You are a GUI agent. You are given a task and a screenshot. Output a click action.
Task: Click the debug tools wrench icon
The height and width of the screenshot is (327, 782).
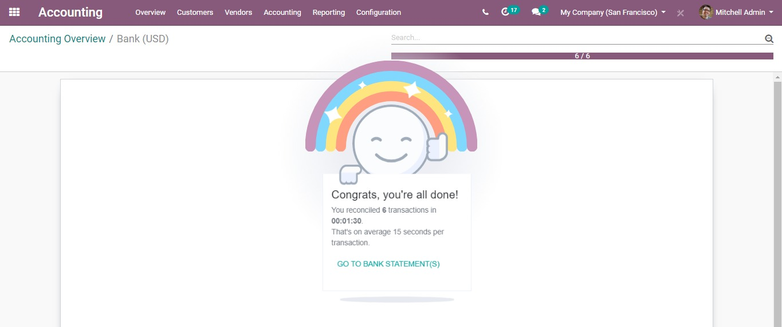[681, 13]
